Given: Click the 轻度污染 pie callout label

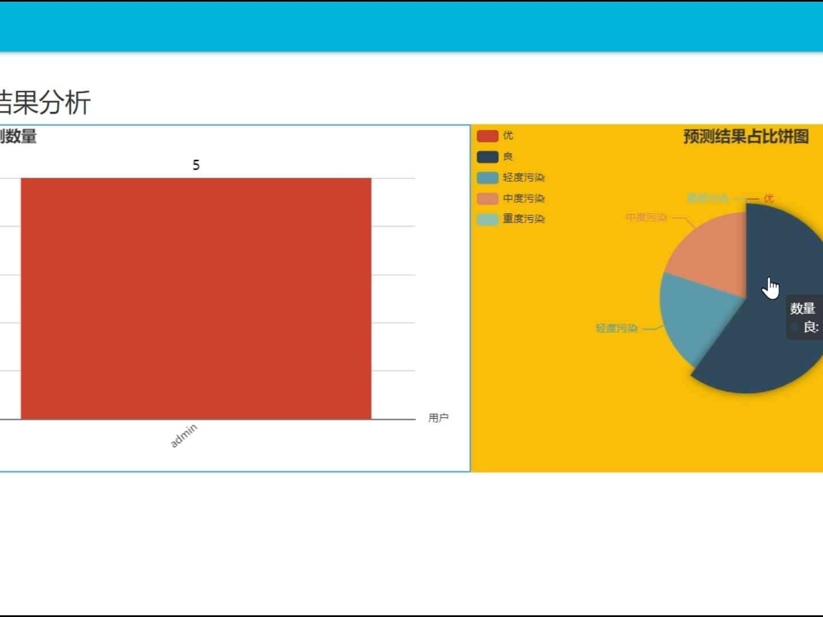Looking at the screenshot, I should pyautogui.click(x=617, y=328).
